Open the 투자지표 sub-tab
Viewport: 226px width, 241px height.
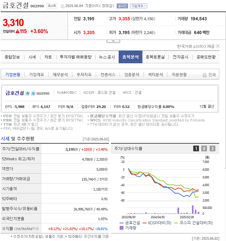84,75
